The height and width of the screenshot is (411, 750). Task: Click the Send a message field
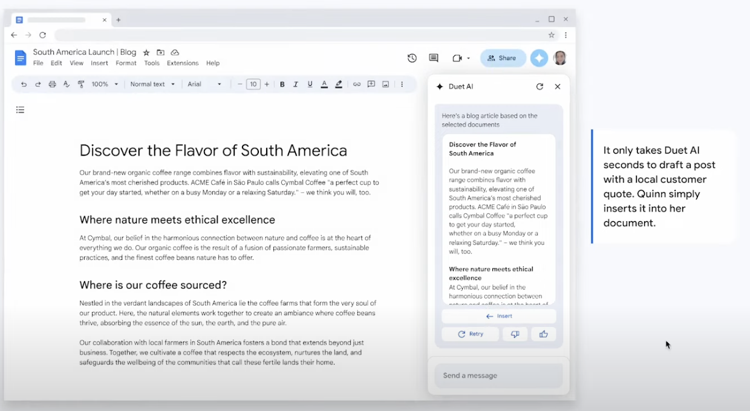[x=498, y=375]
